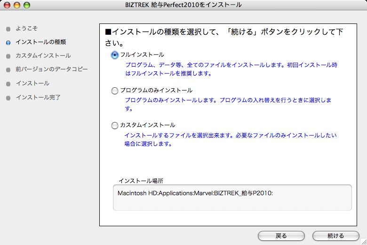Minimize the window with yellow button
This screenshot has height=245, width=367.
17,5
